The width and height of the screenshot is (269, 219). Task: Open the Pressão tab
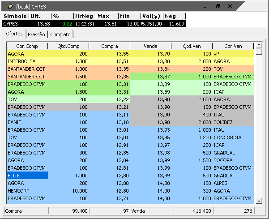36,34
